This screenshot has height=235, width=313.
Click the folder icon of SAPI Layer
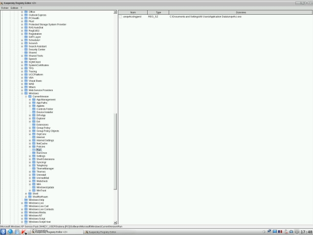pyautogui.click(x=26, y=37)
